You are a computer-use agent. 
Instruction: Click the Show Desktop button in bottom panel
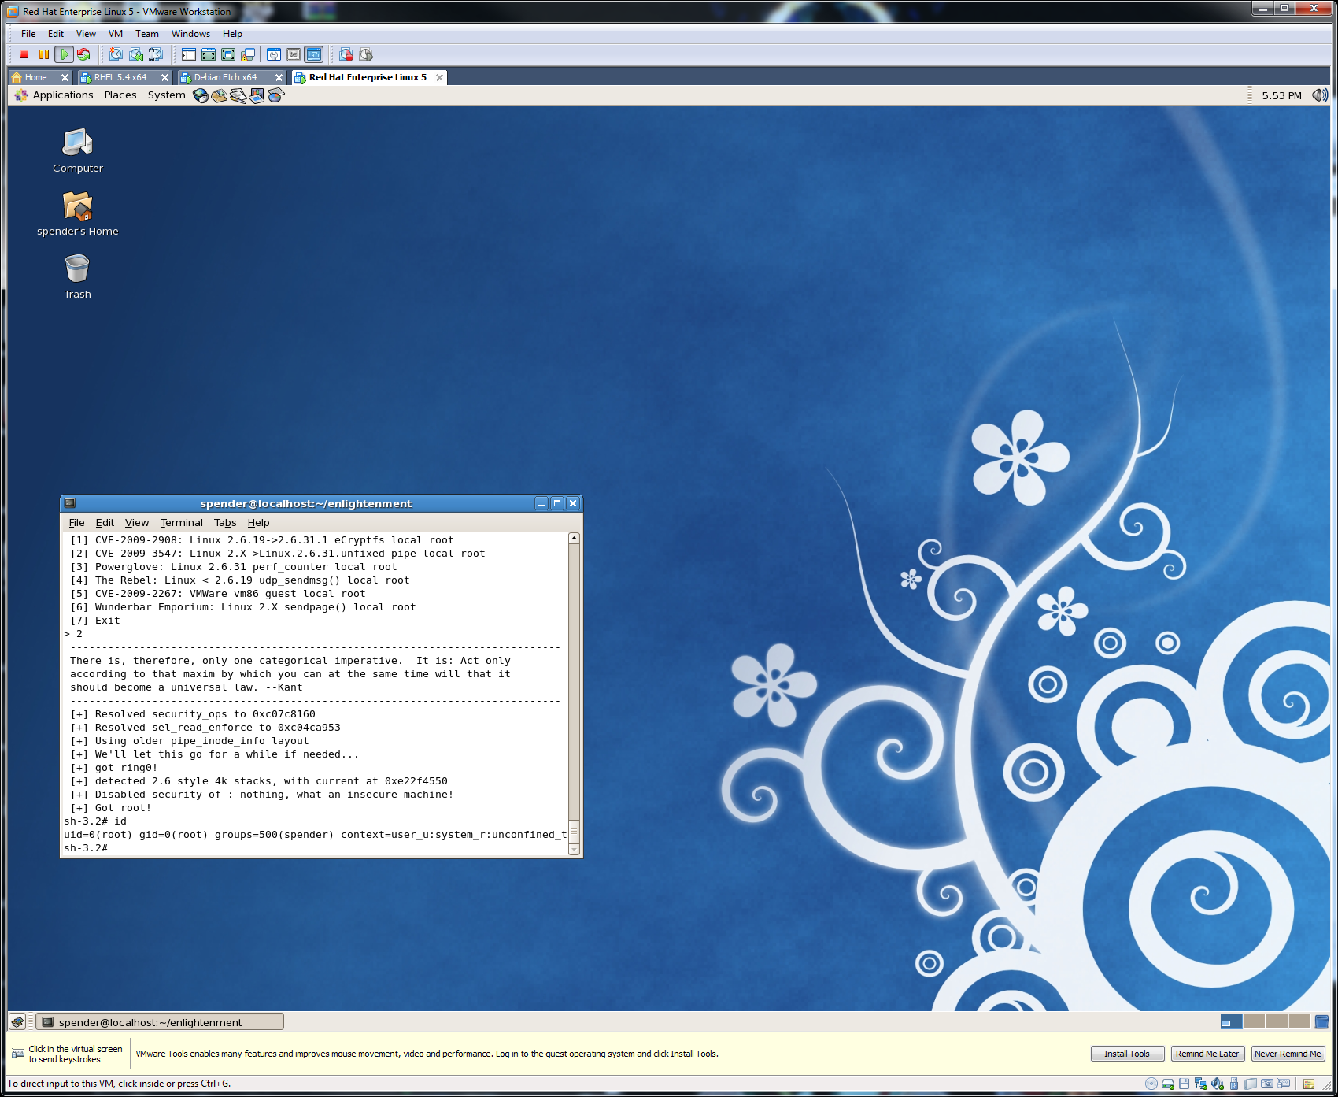click(x=17, y=1022)
